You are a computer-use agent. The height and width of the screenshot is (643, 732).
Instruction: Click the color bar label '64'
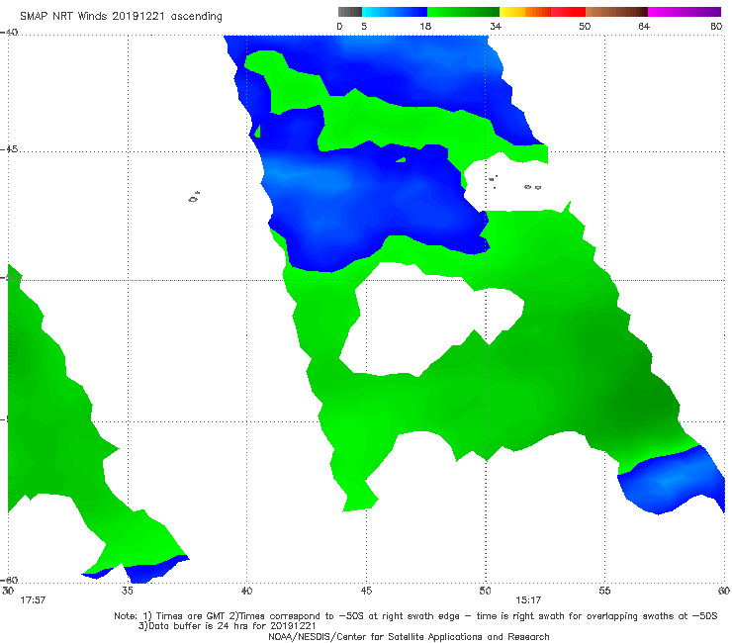pos(644,27)
